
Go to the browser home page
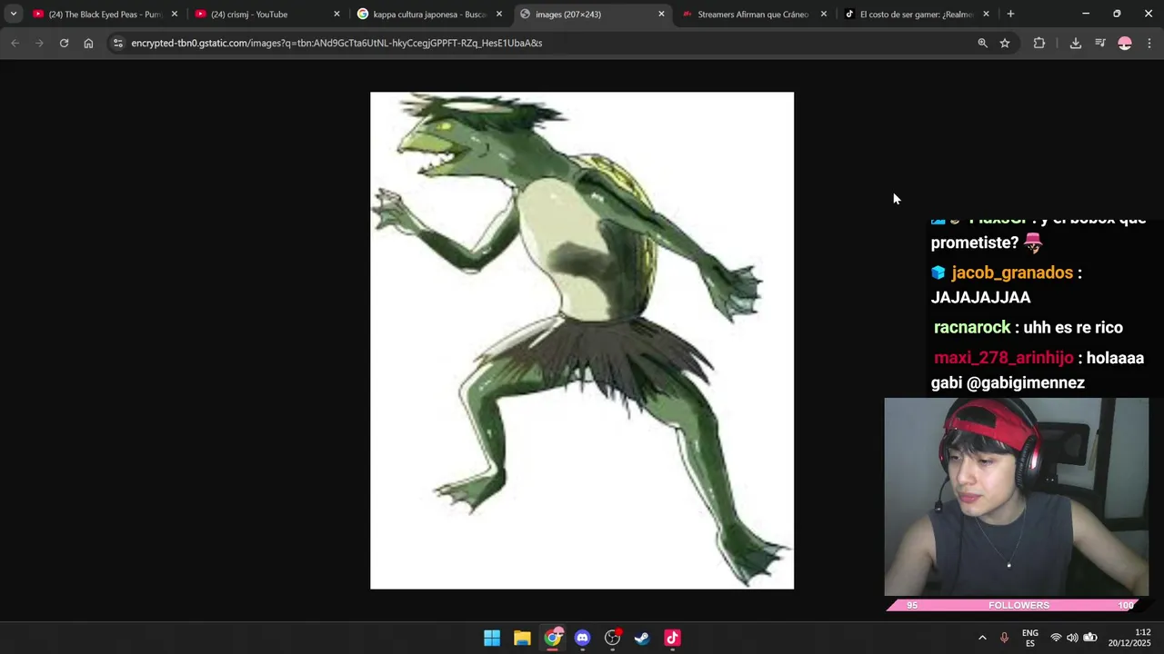click(x=88, y=43)
